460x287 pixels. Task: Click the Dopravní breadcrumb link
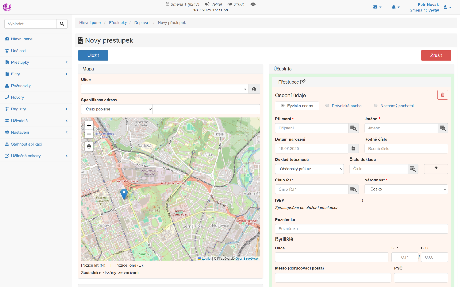[142, 23]
